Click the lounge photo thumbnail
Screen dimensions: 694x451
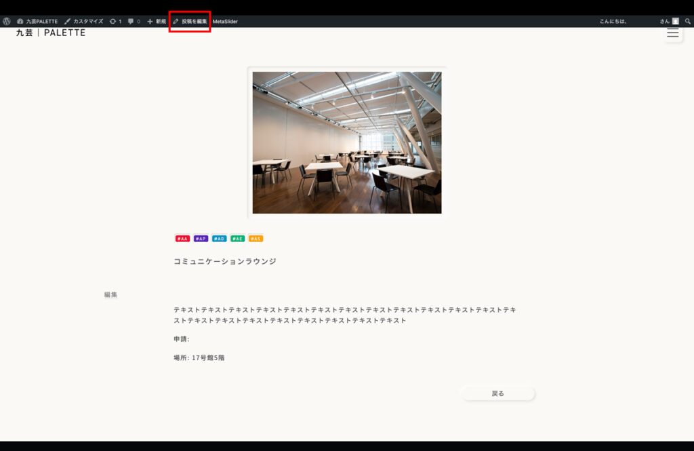(347, 142)
